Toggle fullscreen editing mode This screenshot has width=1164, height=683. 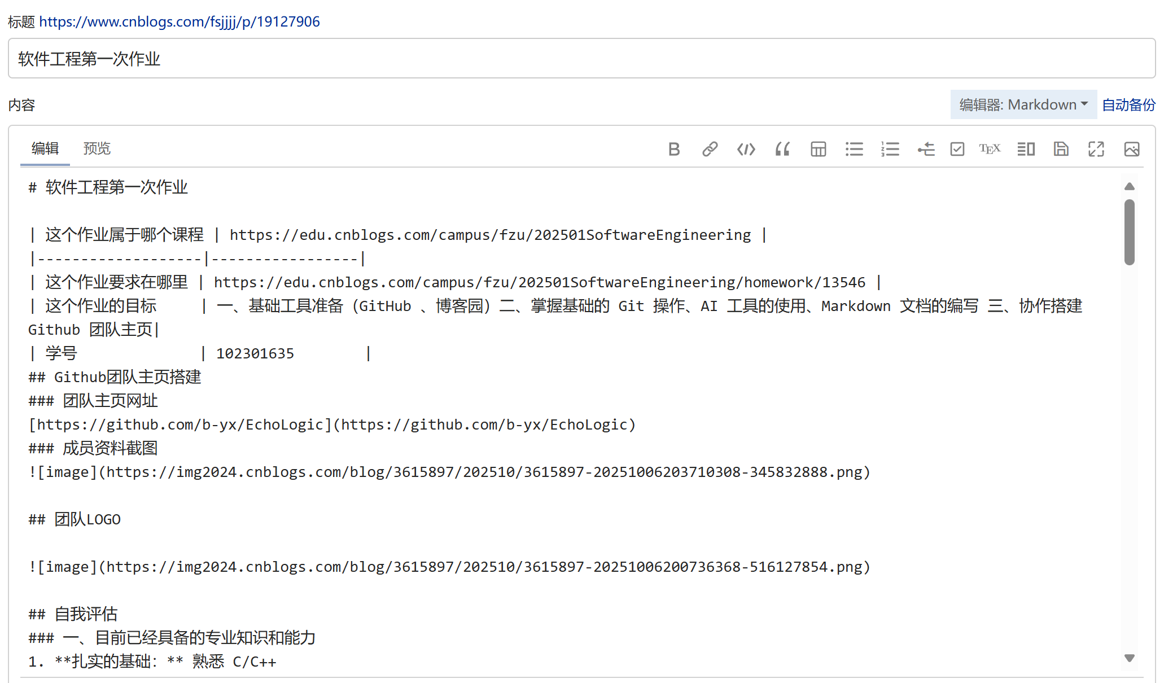[x=1096, y=149]
